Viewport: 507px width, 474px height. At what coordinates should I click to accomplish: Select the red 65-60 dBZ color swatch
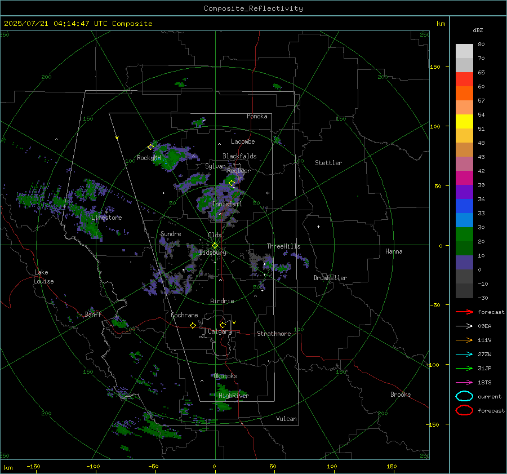coord(464,79)
